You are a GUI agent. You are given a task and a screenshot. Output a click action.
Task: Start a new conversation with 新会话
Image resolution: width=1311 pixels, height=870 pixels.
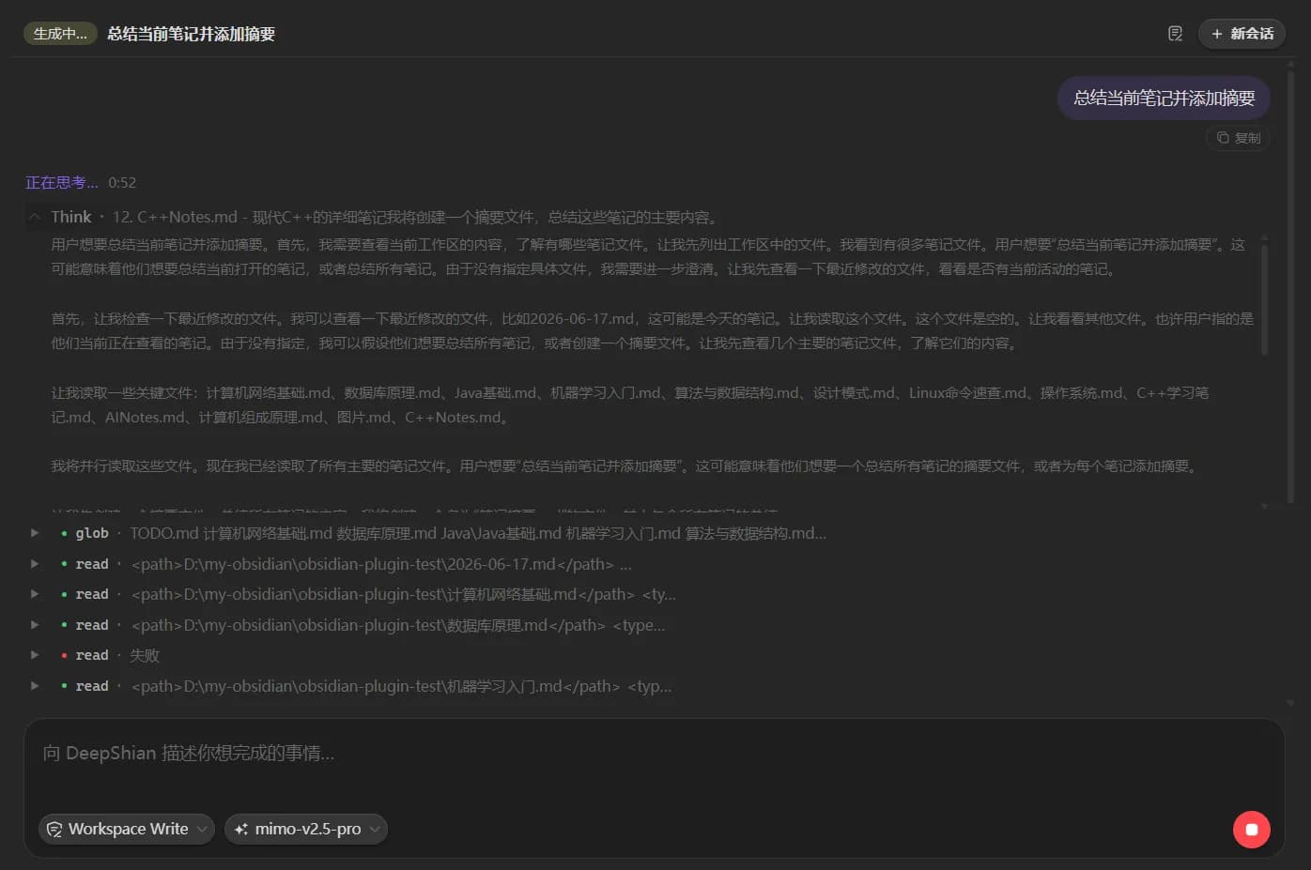[1242, 34]
